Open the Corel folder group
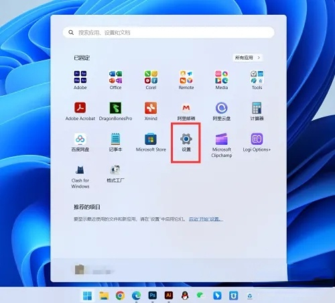The width and height of the screenshot is (335, 303). pos(151,80)
